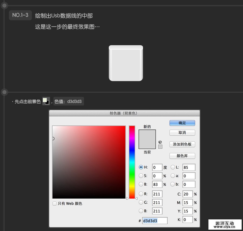Viewport: 243px width, 231px height.
Task: Select the S saturation radio button
Action: (141, 176)
